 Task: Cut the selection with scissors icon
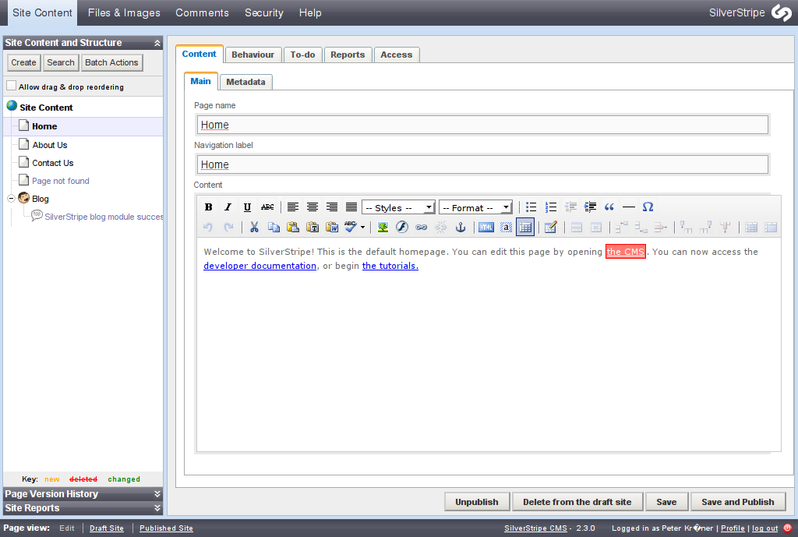254,227
